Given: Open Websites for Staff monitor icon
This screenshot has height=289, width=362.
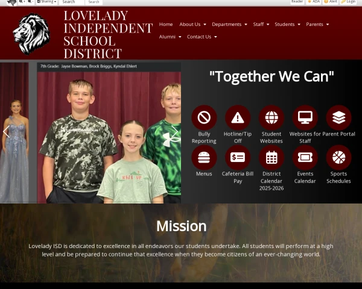Looking at the screenshot, I should [305, 117].
